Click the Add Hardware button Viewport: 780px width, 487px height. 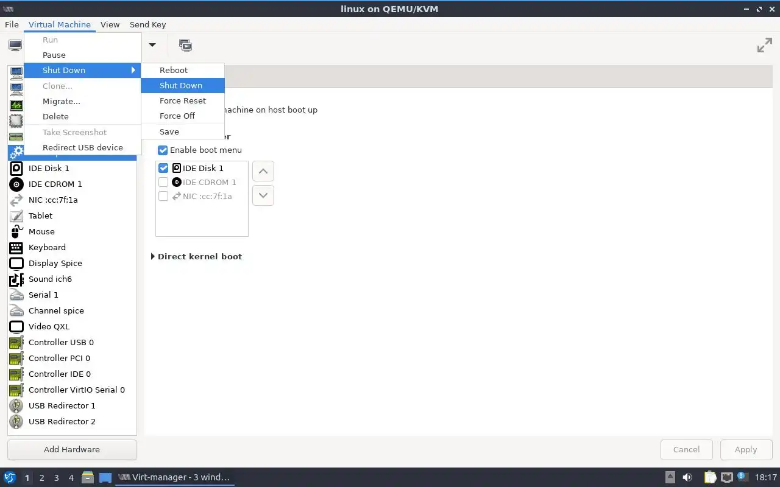72,449
